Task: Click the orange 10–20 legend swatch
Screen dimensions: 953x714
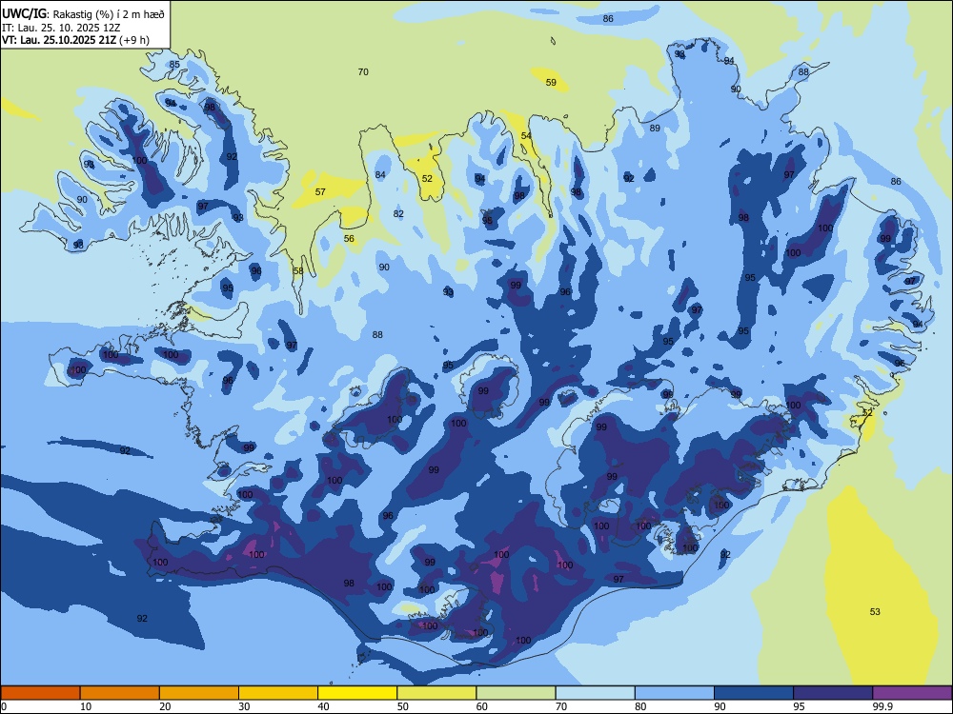Action: [x=120, y=693]
